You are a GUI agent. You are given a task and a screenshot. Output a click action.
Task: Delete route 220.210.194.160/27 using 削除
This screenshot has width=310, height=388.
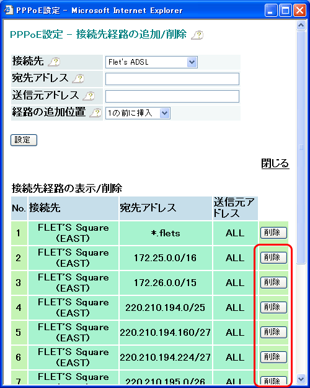click(x=273, y=332)
